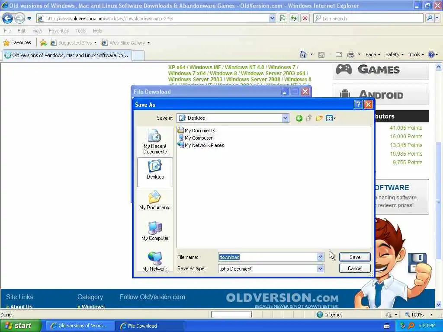443x332 pixels.
Task: Expand the address bar history dropdown
Action: point(272,19)
